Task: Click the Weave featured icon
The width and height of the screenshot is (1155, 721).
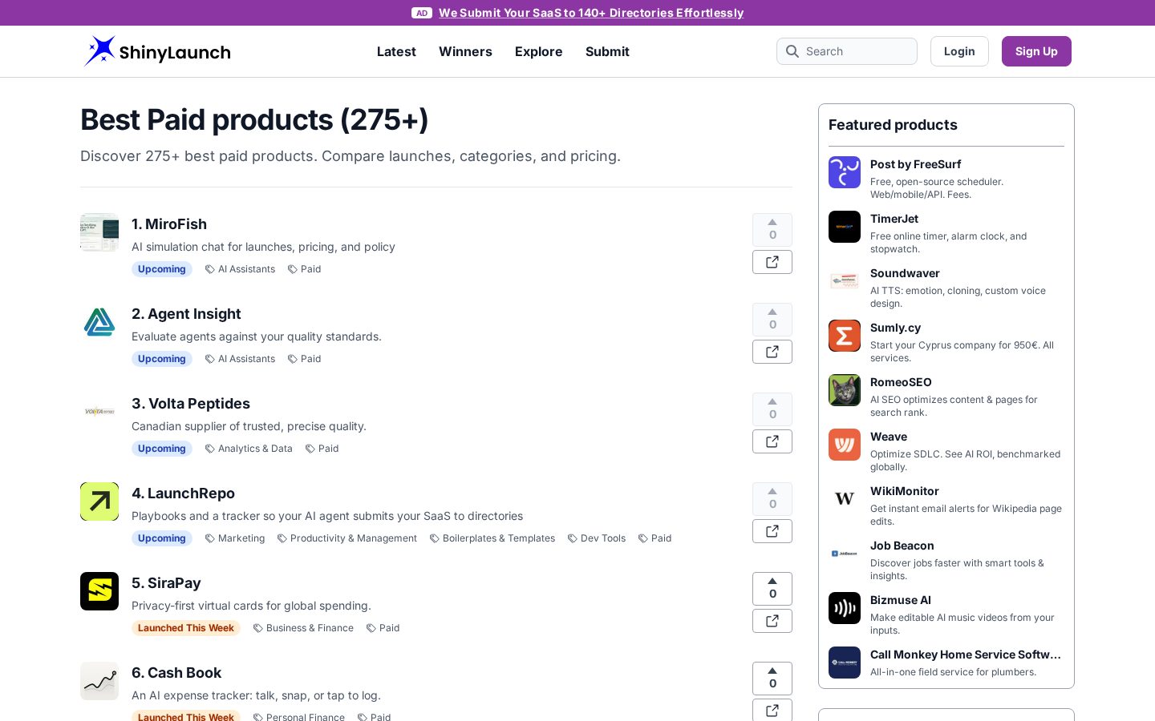Action: 845,445
